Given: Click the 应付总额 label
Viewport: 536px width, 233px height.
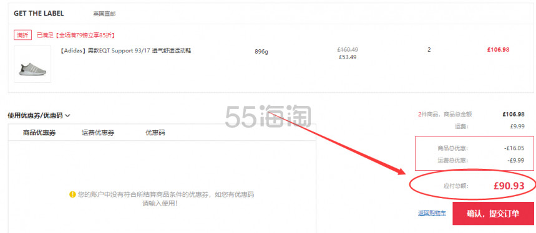Looking at the screenshot, I should pyautogui.click(x=456, y=186).
